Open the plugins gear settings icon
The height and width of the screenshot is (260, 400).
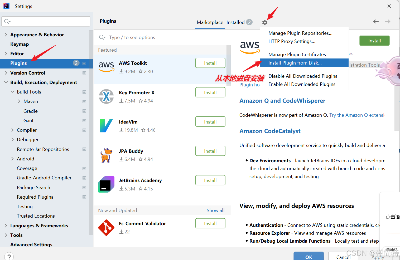[x=265, y=22]
